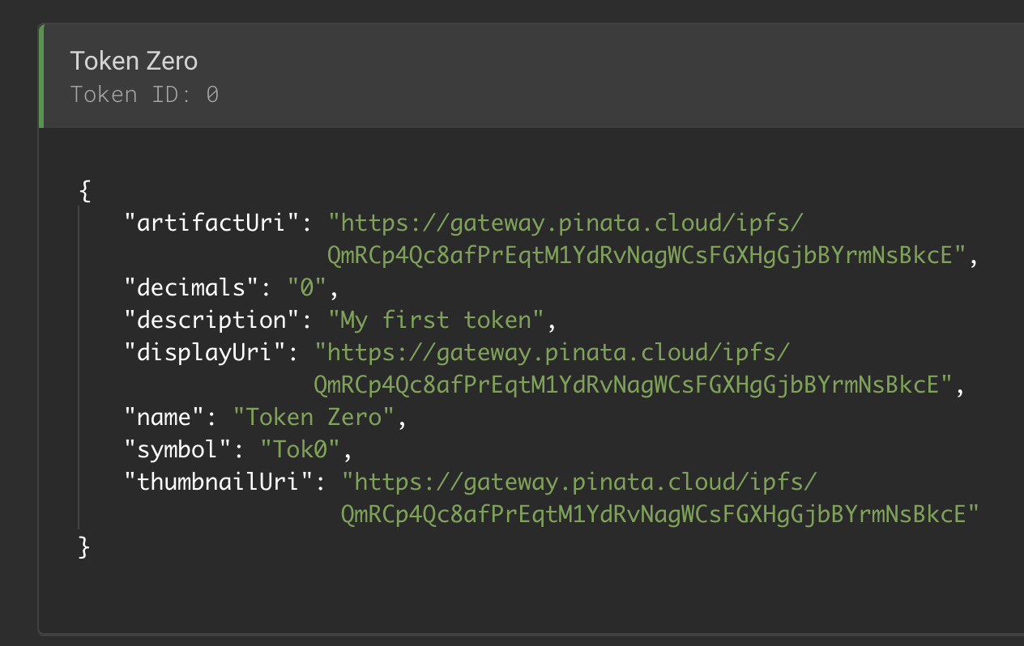Image resolution: width=1024 pixels, height=646 pixels.
Task: Select the "artifactUri" key
Action: 212,223
